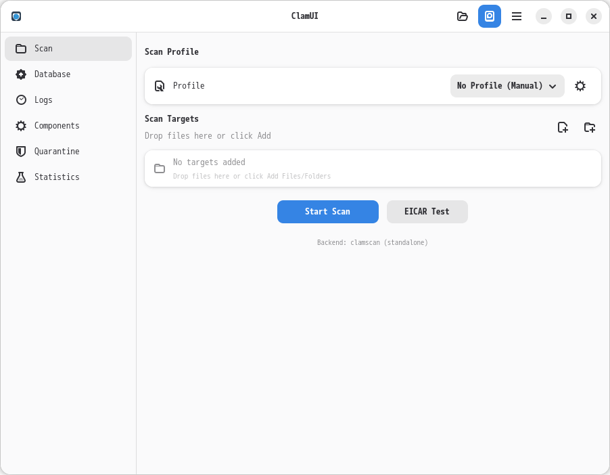Click the Quarantine shield icon
The width and height of the screenshot is (610, 475).
point(21,152)
